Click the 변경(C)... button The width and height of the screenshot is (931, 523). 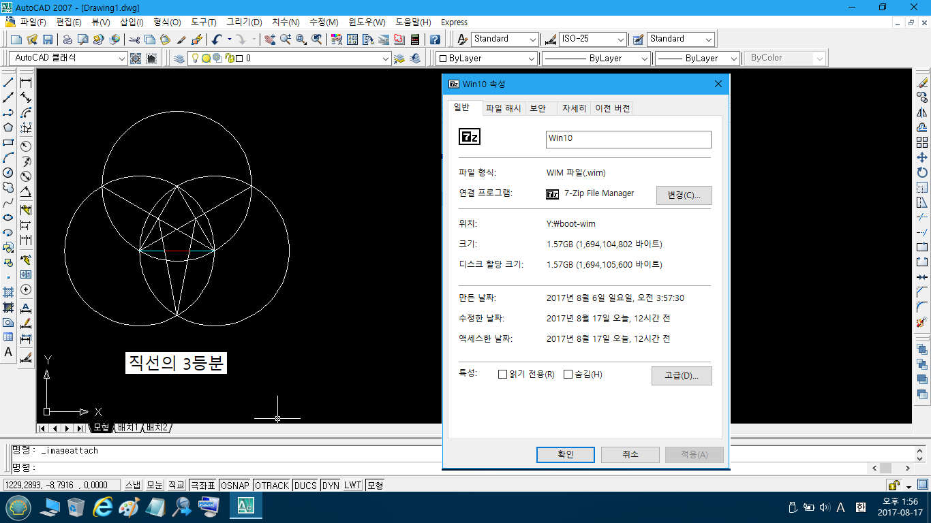[x=684, y=195]
